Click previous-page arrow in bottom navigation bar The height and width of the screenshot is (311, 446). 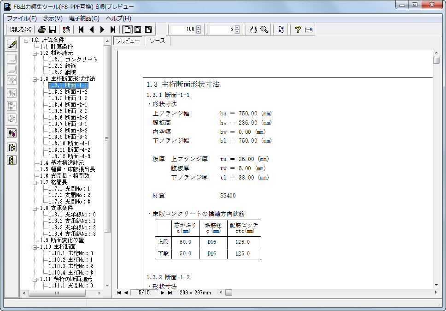coord(126,293)
